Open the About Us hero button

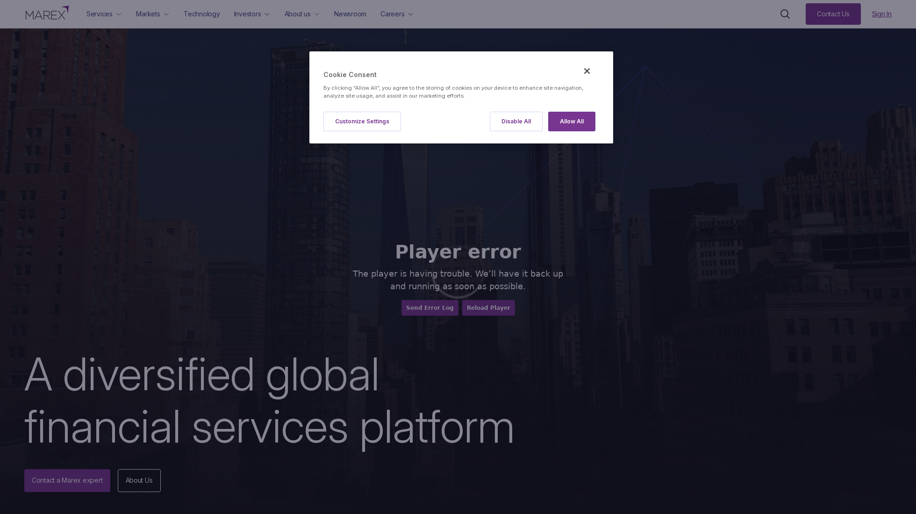[x=139, y=480]
